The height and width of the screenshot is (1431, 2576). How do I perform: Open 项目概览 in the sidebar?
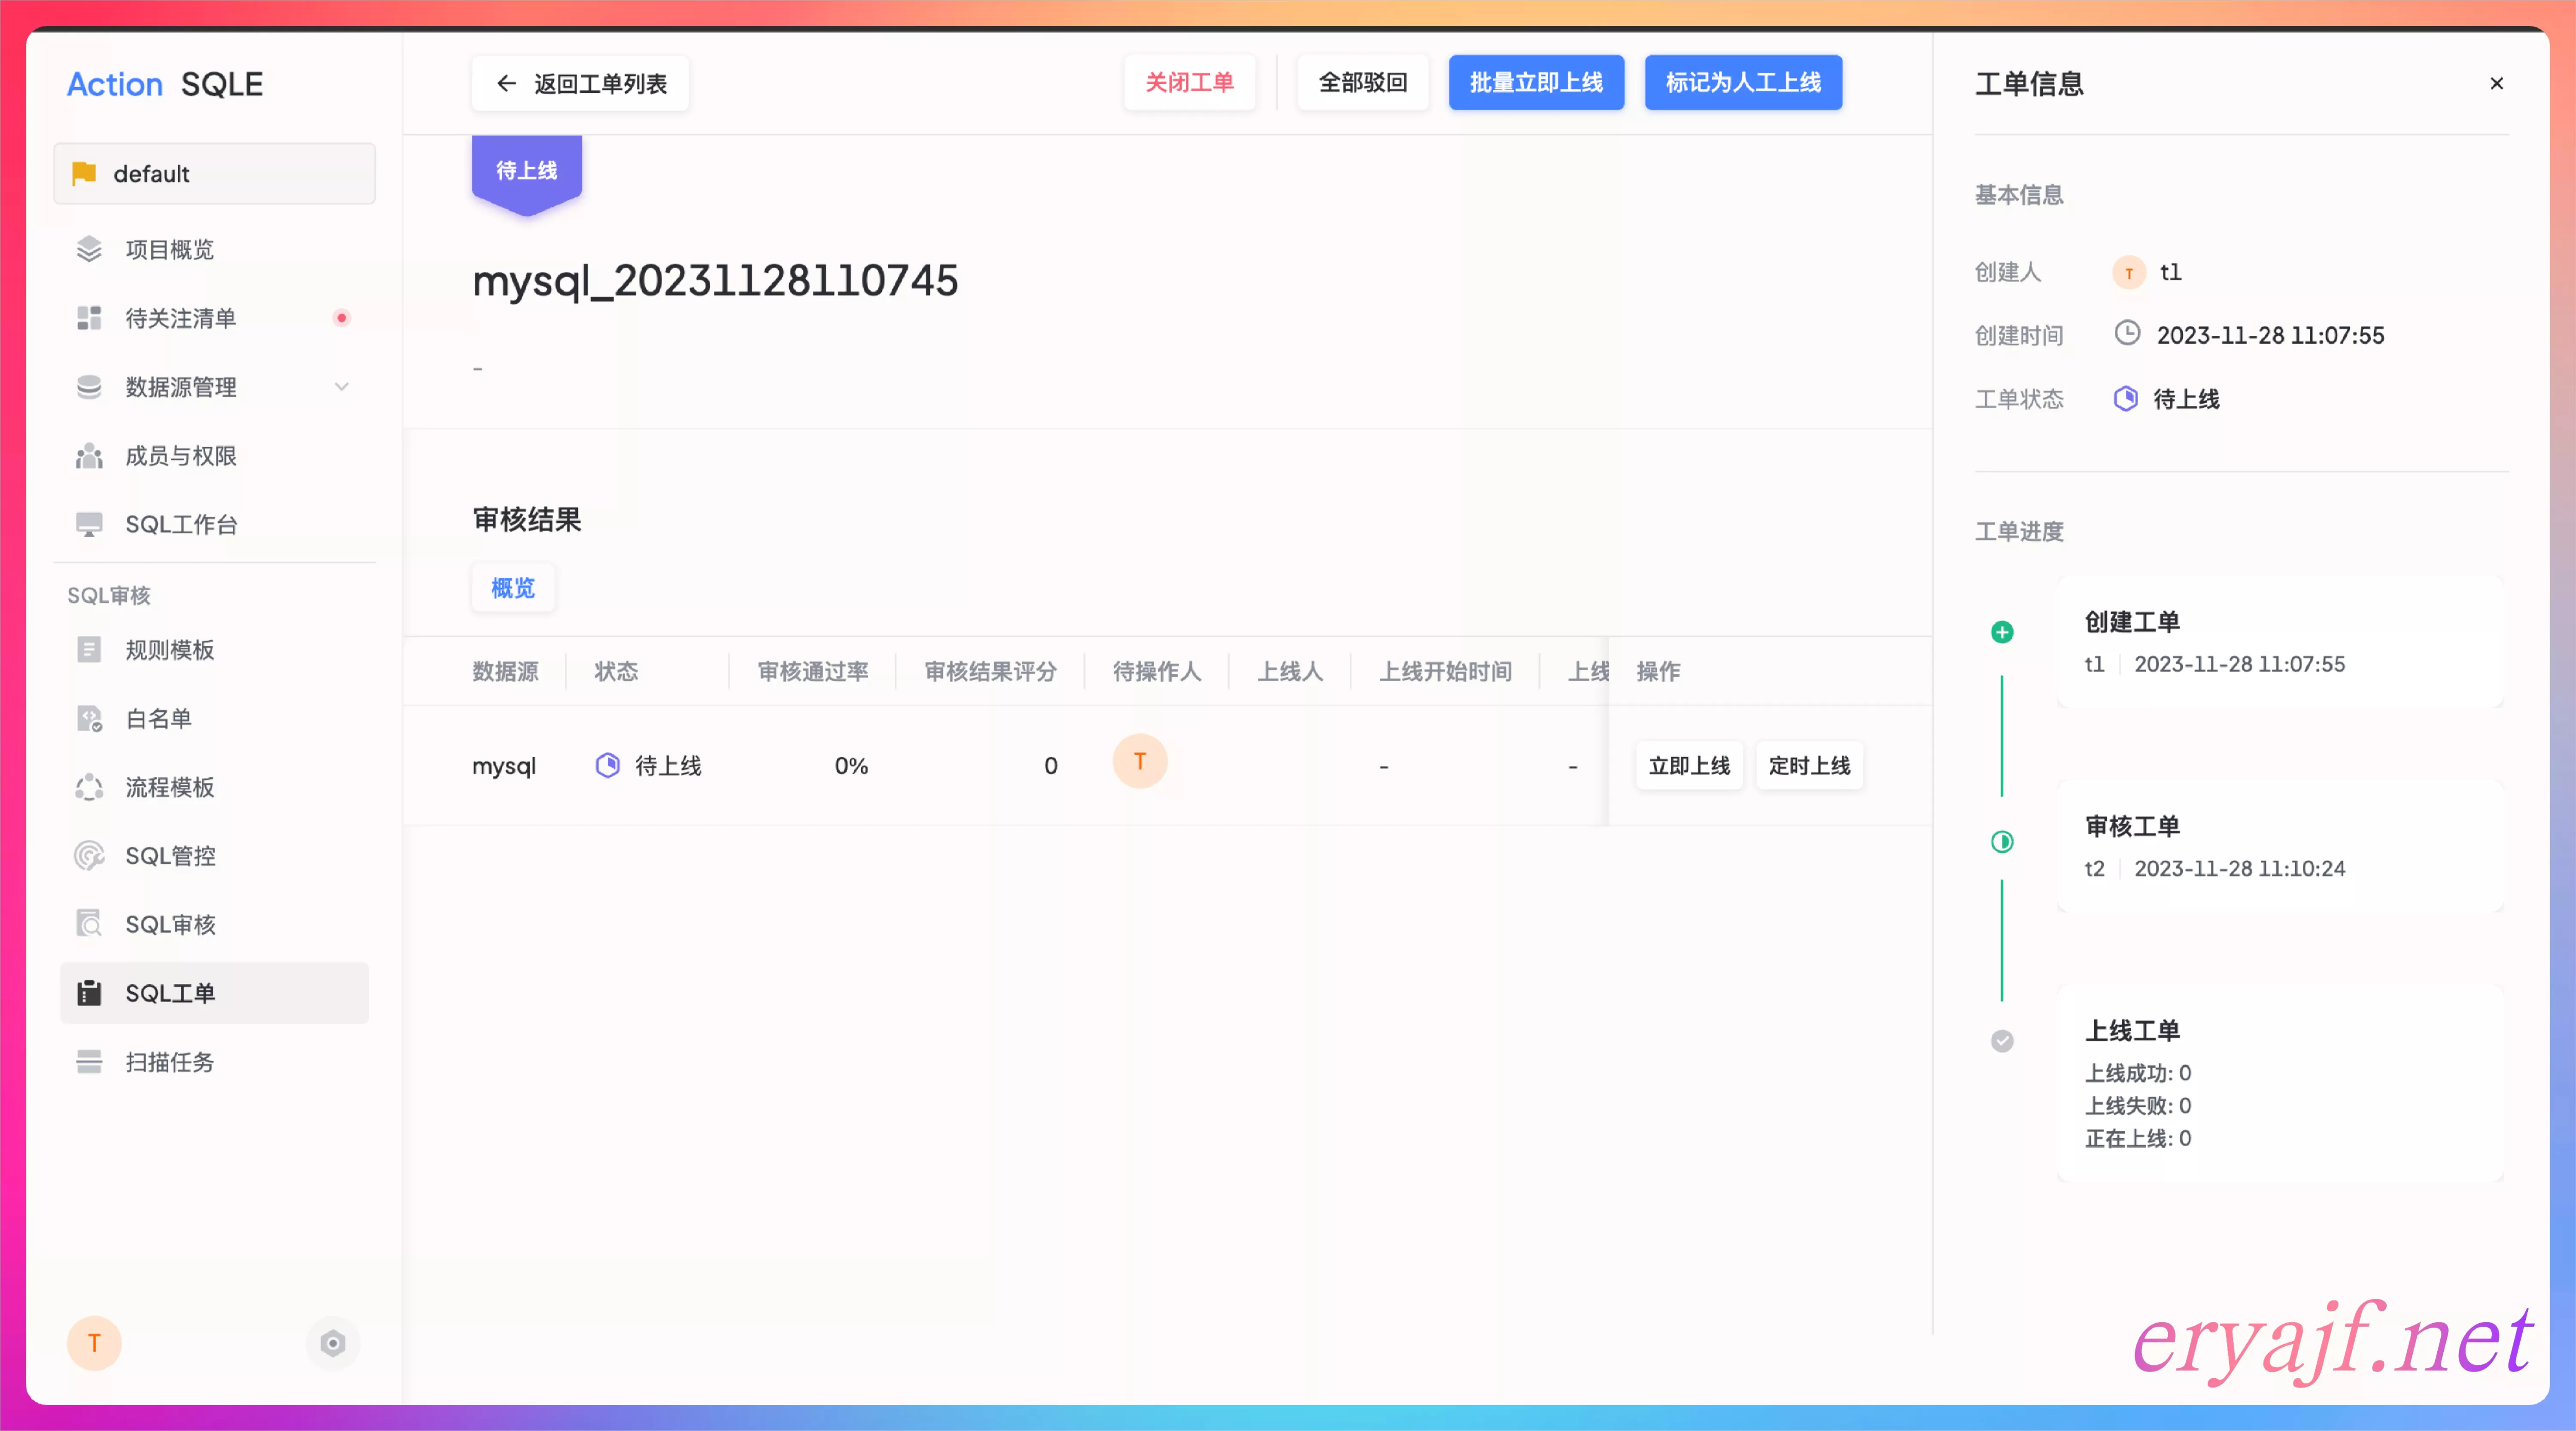point(215,249)
